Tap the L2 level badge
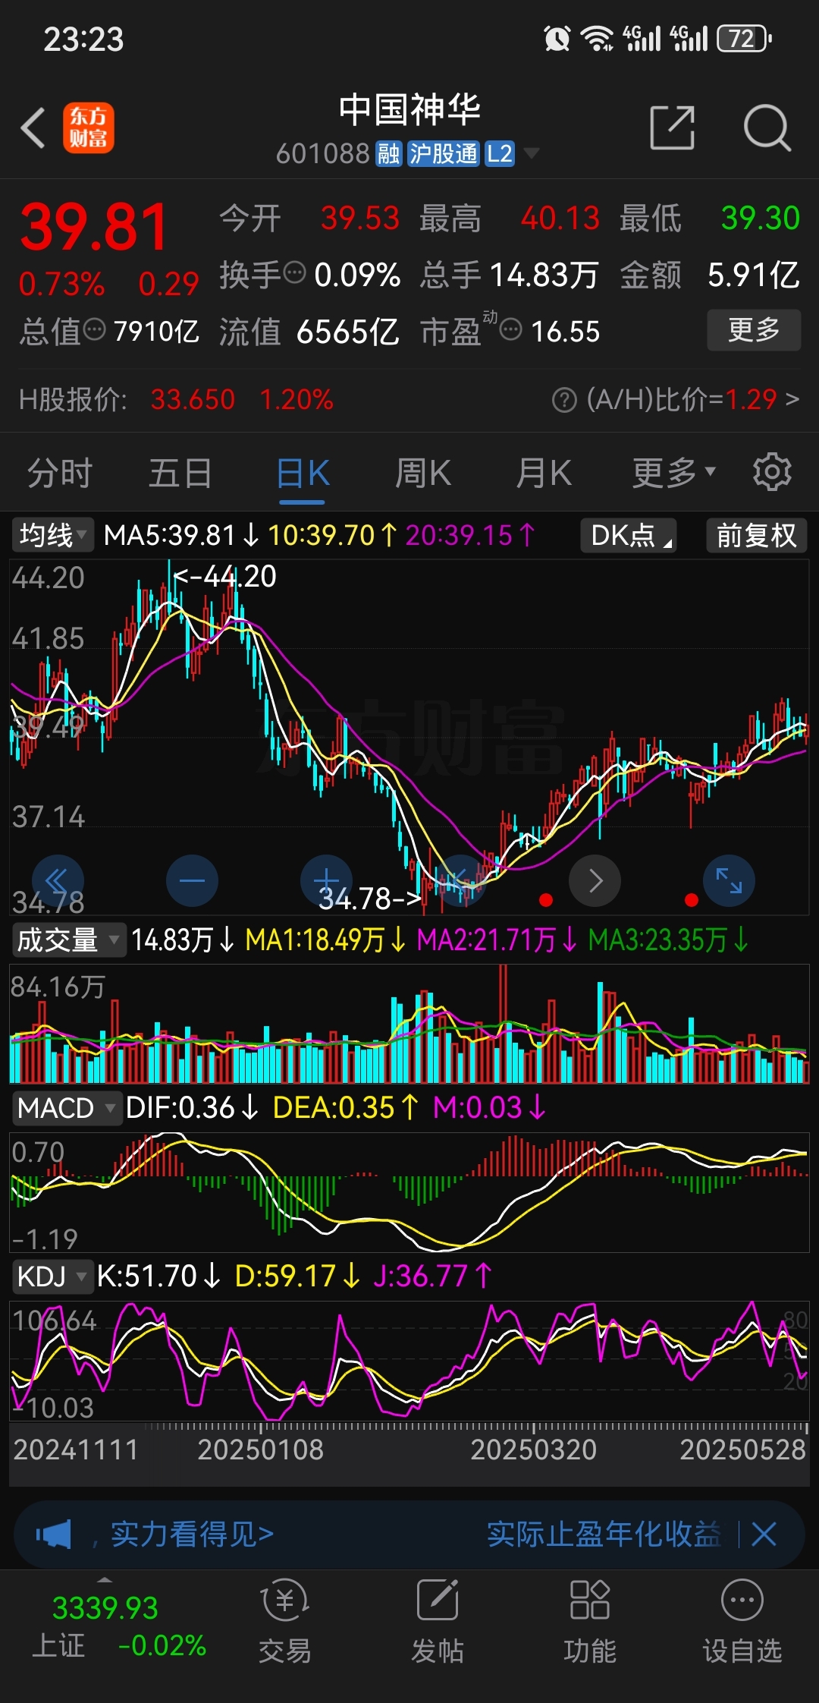 [x=500, y=154]
